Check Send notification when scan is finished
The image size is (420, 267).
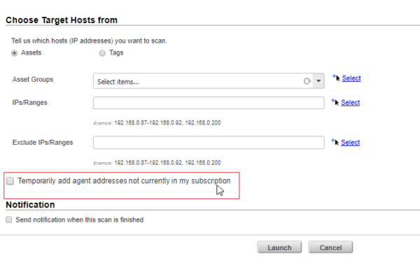tap(9, 219)
